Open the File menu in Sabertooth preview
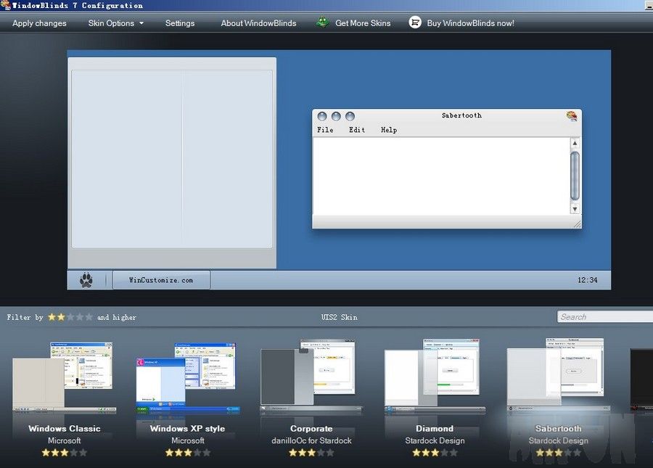This screenshot has height=468, width=653. coord(325,130)
